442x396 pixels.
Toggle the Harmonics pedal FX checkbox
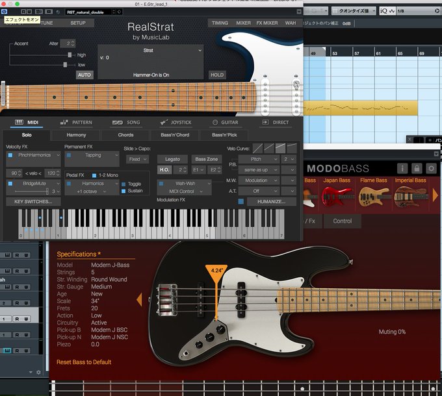tap(69, 184)
